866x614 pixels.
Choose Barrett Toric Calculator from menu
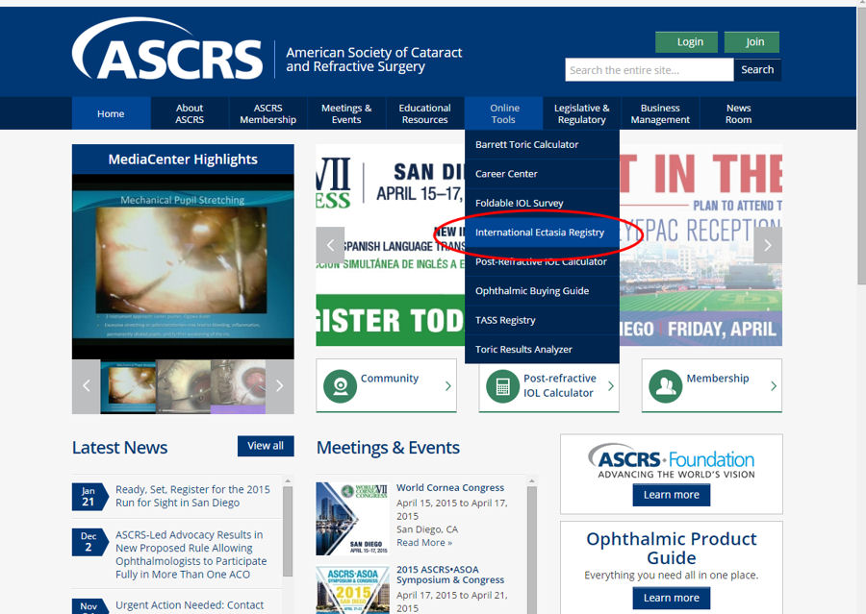click(526, 144)
